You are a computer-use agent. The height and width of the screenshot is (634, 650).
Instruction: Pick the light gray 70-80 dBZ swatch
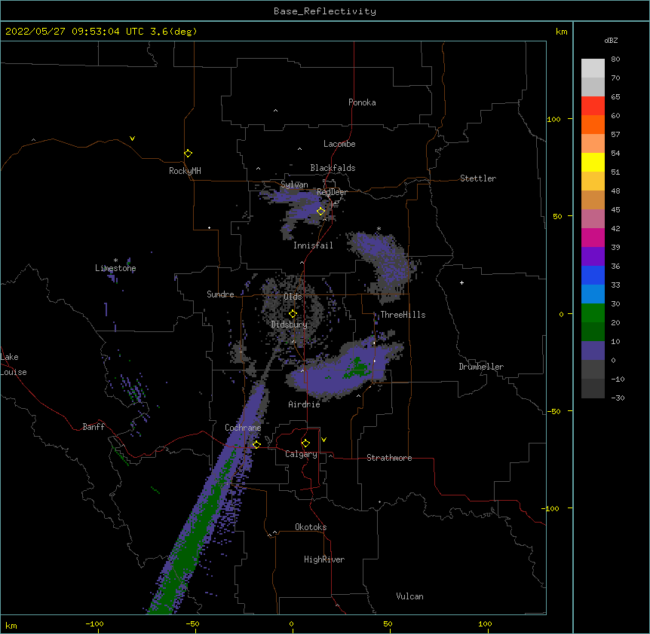(593, 69)
